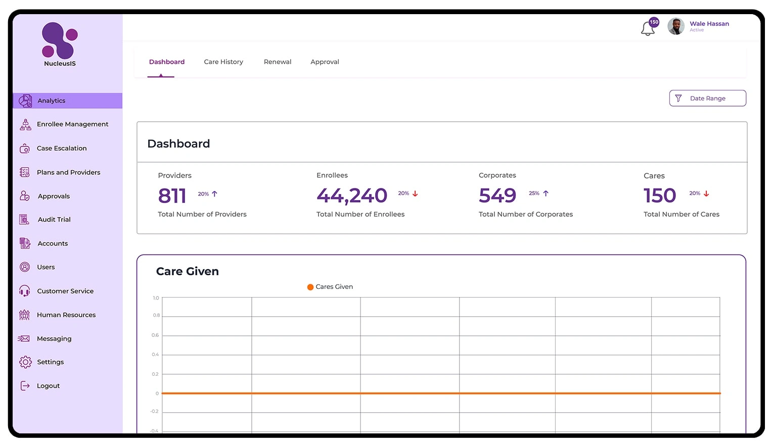Image resolution: width=771 pixels, height=445 pixels.
Task: Click the Care Given chart heading
Action: tap(188, 271)
